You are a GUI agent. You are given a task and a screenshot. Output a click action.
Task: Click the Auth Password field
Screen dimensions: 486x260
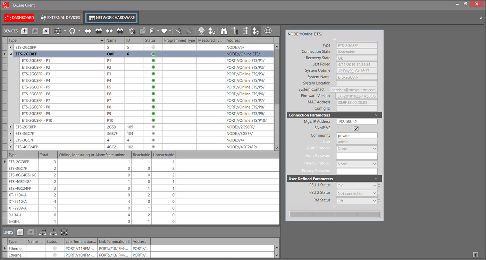point(357,156)
